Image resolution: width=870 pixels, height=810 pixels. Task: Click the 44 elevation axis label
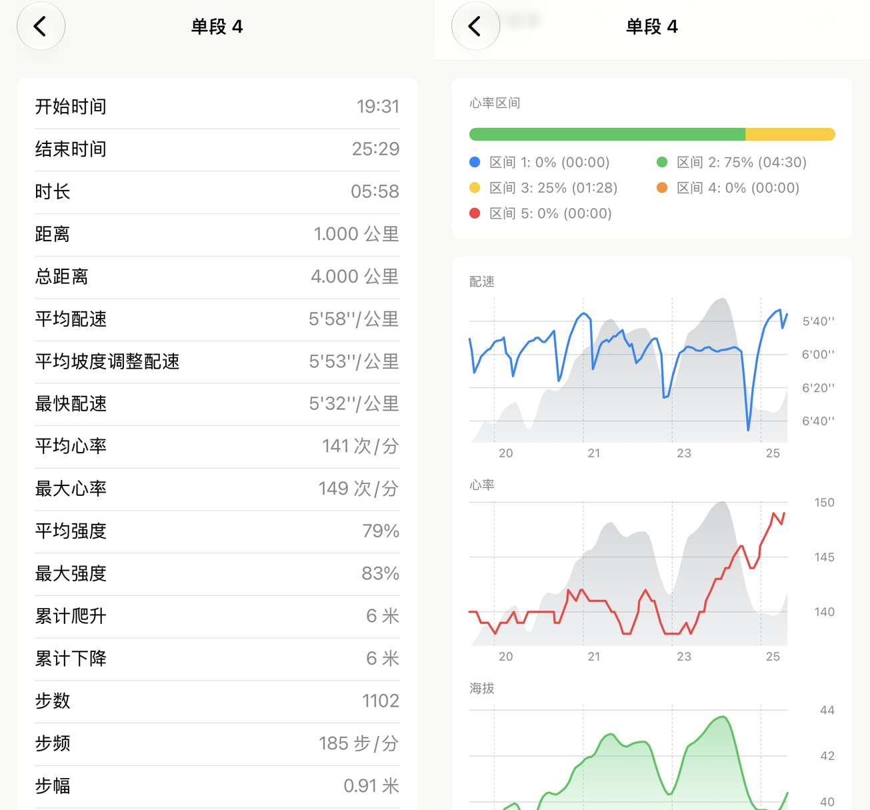coord(827,711)
